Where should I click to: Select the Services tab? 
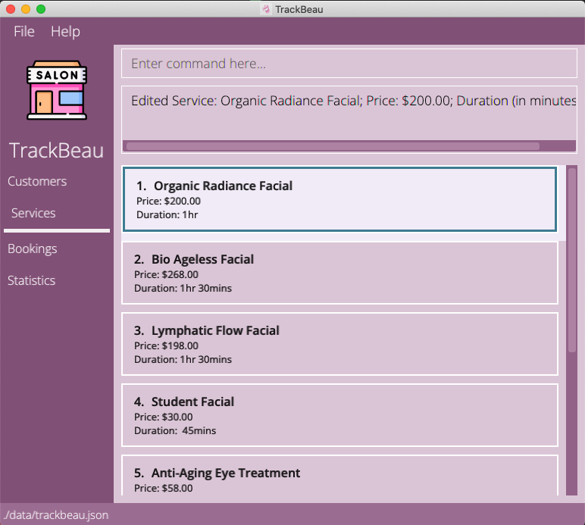tap(33, 213)
